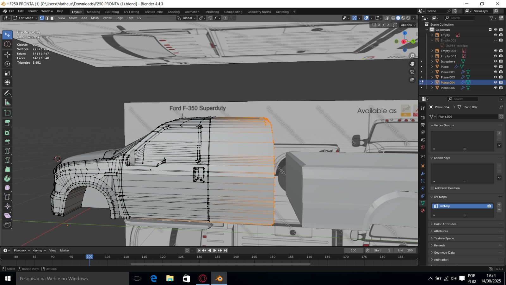Select the Knife tool
This screenshot has width=506, height=285.
point(7,160)
